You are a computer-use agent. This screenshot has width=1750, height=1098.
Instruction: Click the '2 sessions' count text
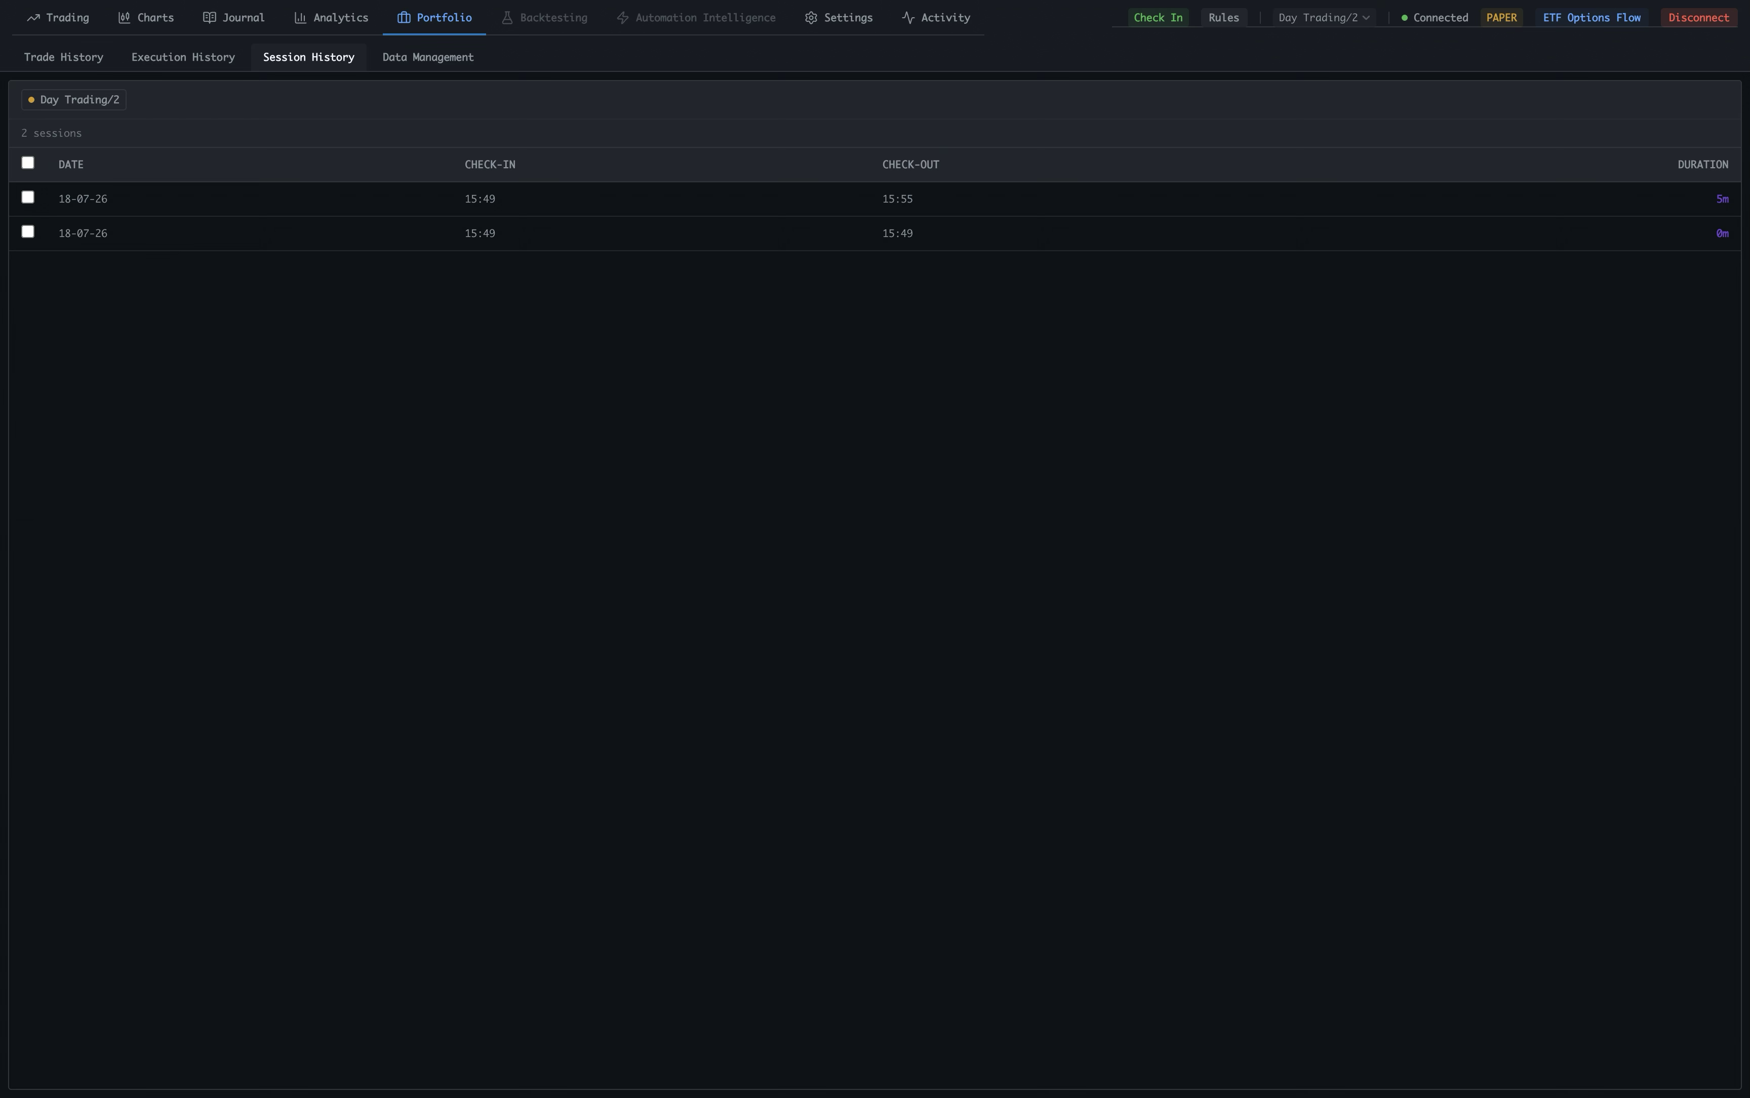click(52, 133)
